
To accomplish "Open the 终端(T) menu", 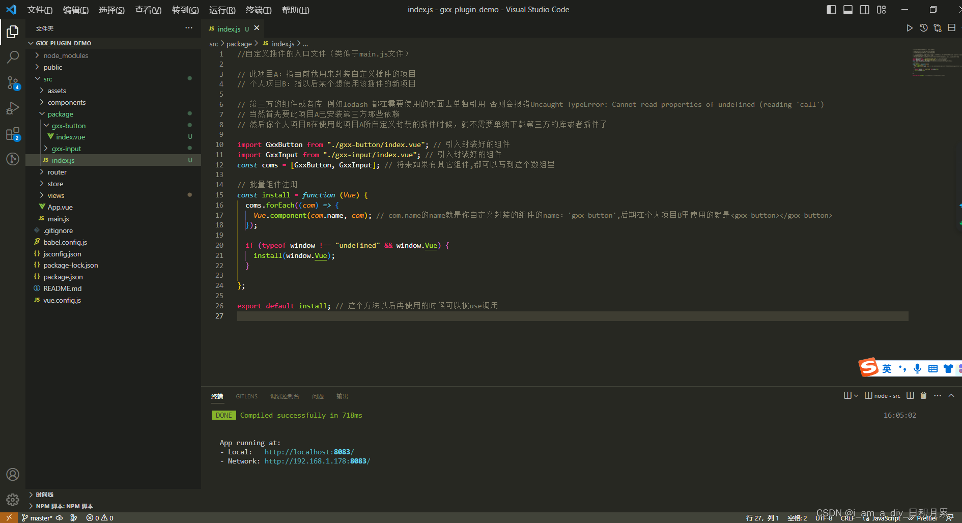I will (x=259, y=10).
